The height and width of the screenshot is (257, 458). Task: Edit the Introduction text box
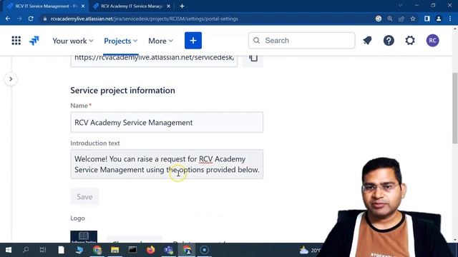167,164
